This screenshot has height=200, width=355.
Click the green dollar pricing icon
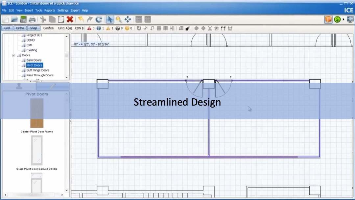pos(337,19)
